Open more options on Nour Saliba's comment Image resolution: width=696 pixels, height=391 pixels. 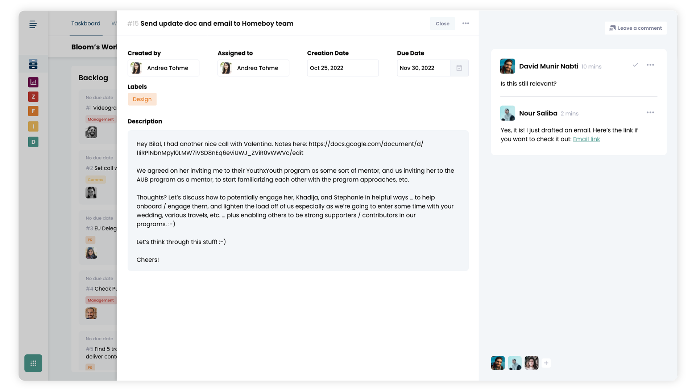(x=650, y=113)
